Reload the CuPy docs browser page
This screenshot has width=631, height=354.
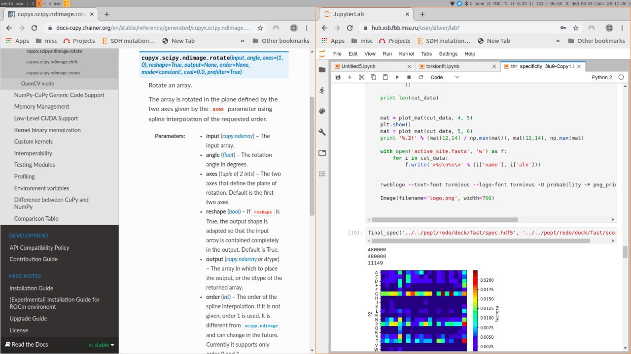click(35, 28)
